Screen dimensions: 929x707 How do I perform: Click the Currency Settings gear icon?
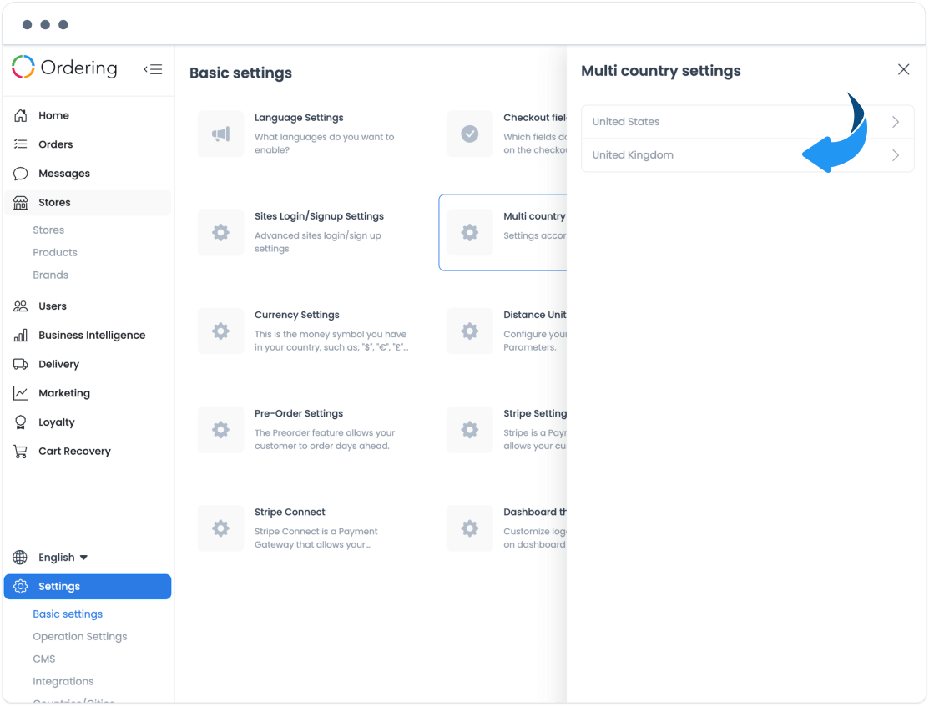[221, 331]
